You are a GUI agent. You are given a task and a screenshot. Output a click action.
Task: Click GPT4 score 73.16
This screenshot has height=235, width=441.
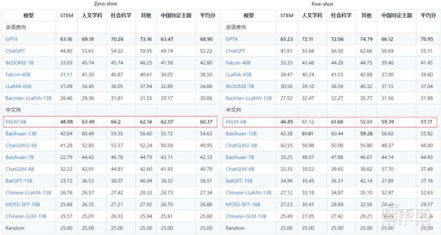pos(146,39)
